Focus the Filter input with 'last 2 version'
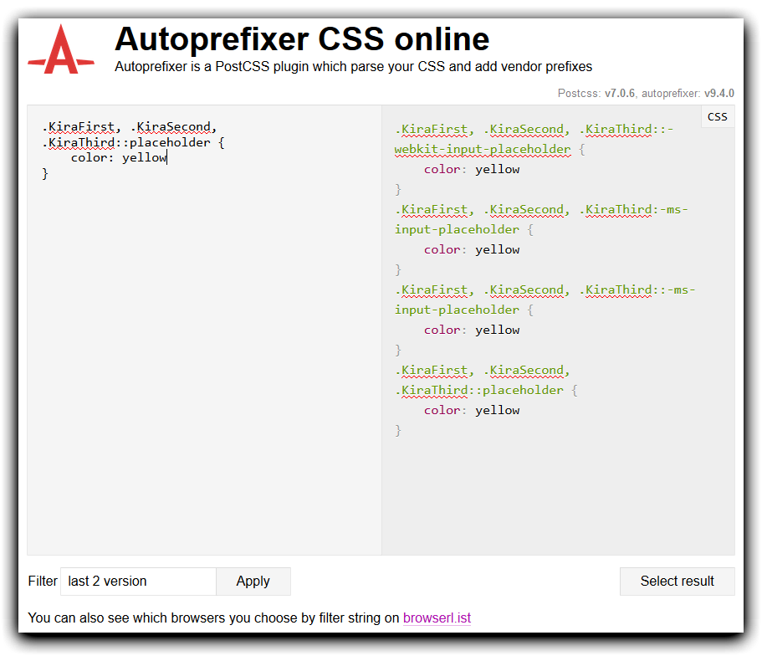The image size is (762, 656). (x=138, y=581)
